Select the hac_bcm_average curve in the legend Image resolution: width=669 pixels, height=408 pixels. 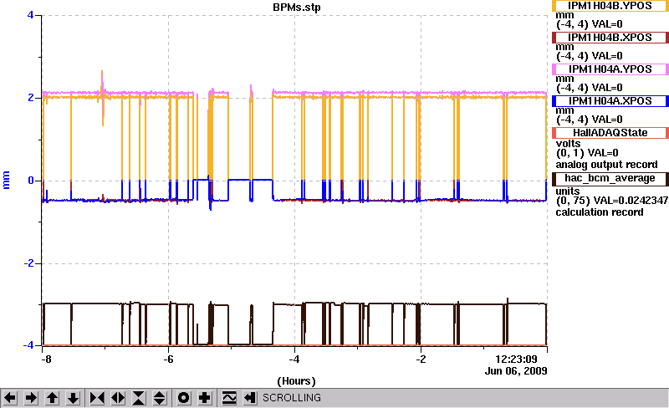click(x=610, y=178)
